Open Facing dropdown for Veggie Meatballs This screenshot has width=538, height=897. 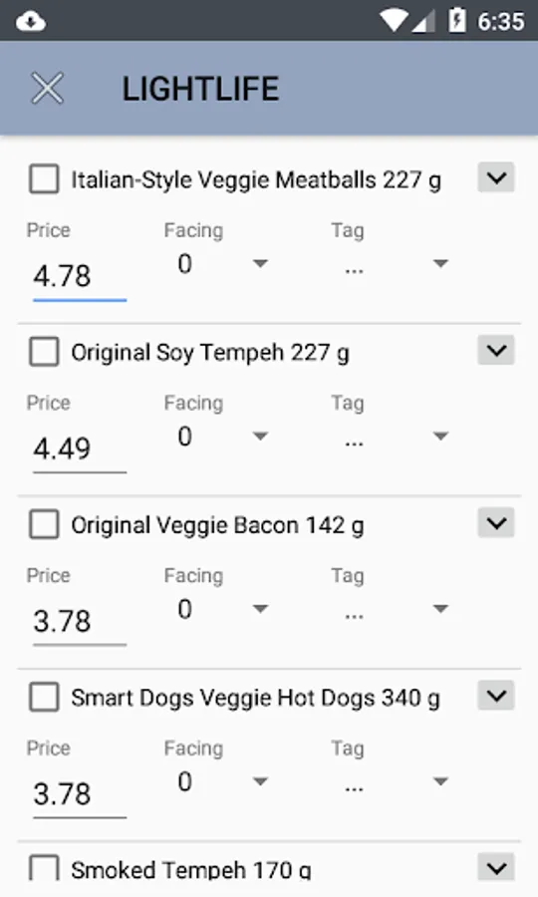(221, 264)
